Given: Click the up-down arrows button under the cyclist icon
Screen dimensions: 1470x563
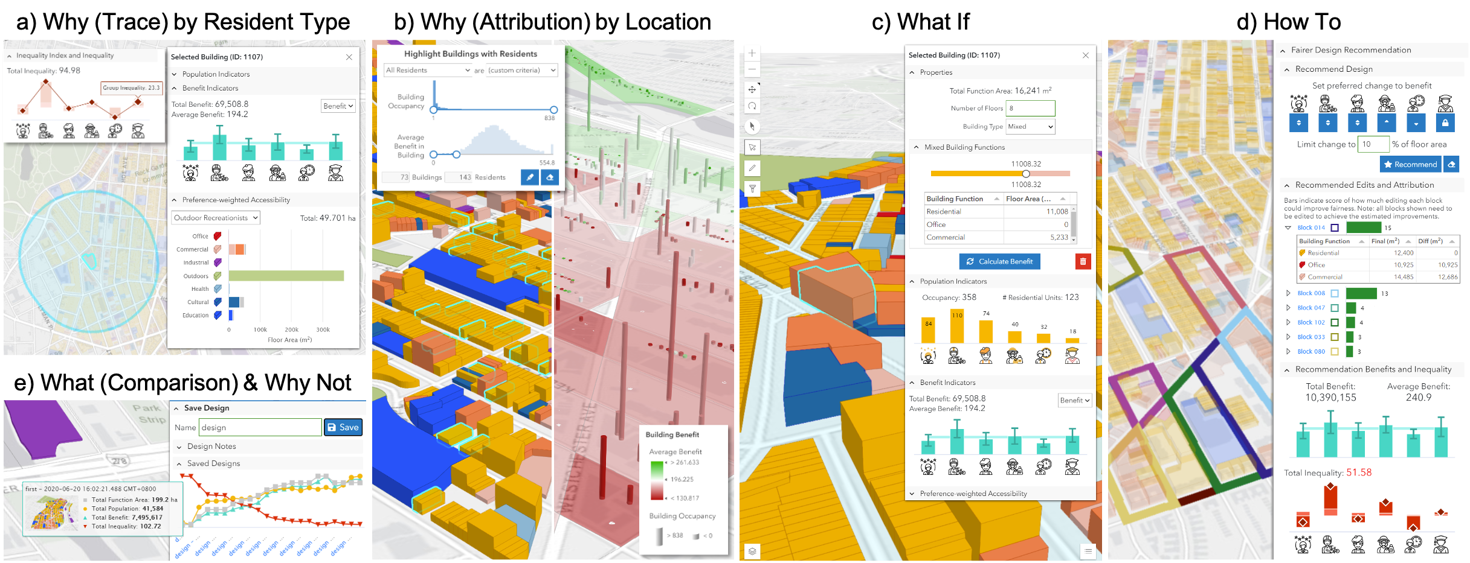Looking at the screenshot, I should pyautogui.click(x=1327, y=123).
